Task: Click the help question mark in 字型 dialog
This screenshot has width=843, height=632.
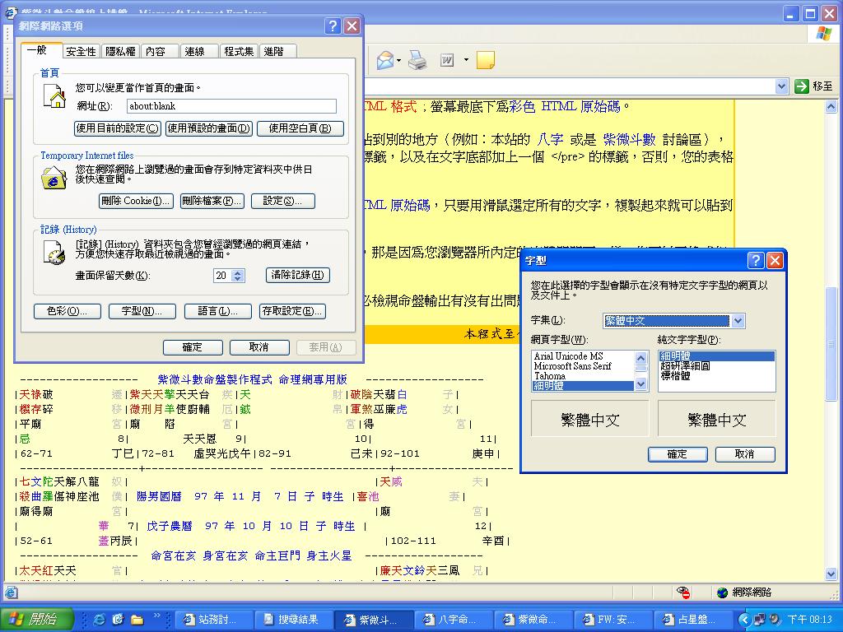Action: (756, 261)
